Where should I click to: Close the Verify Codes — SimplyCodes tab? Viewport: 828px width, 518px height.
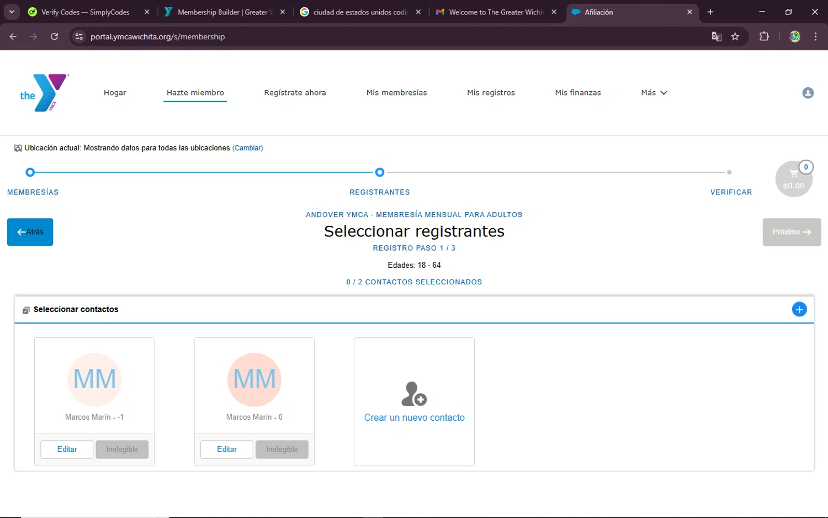click(147, 12)
